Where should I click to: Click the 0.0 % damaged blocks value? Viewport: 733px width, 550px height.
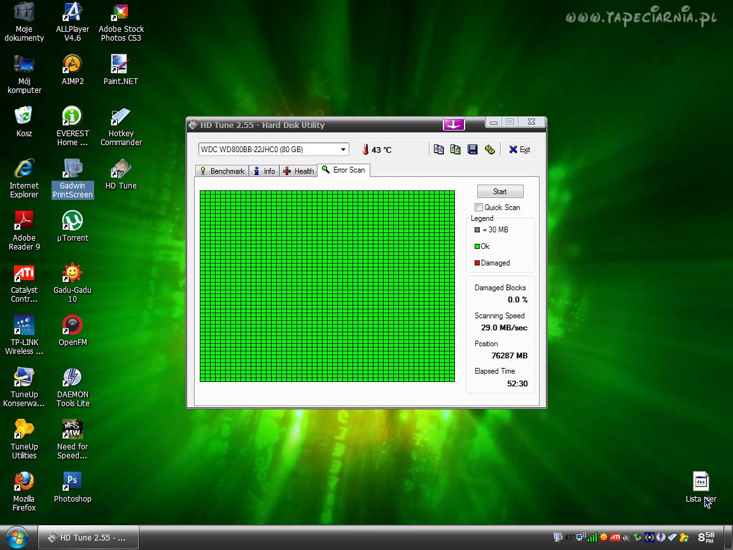click(517, 299)
